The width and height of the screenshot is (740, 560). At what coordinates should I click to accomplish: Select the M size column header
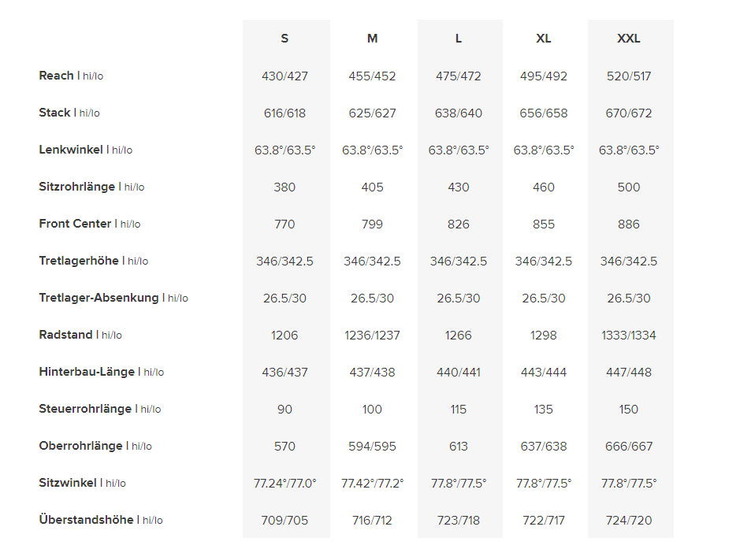pyautogui.click(x=372, y=39)
